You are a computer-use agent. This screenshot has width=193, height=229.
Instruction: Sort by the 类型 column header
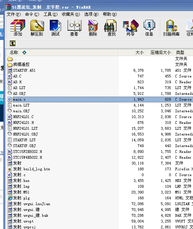coord(180,53)
